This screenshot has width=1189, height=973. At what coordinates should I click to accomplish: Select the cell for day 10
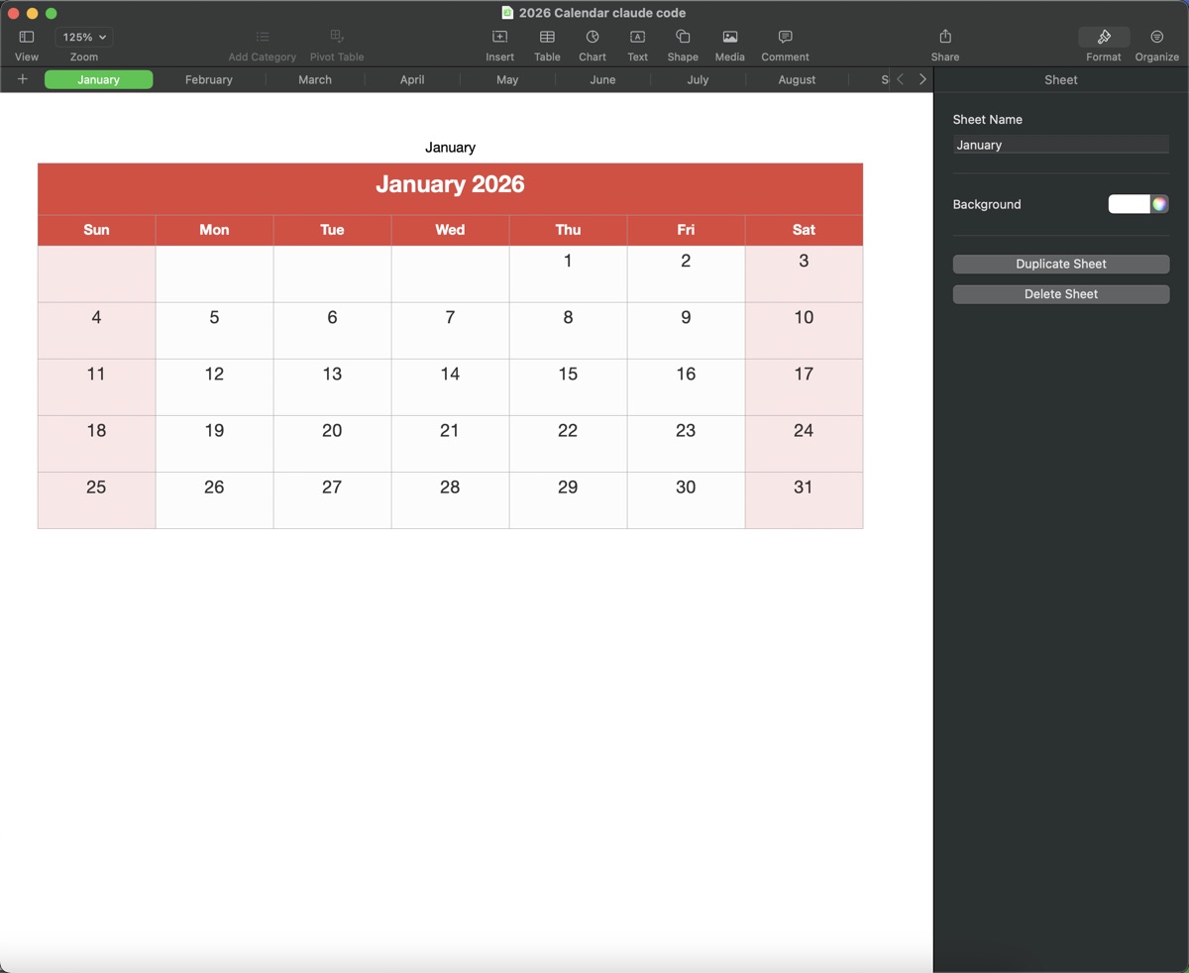pyautogui.click(x=804, y=330)
